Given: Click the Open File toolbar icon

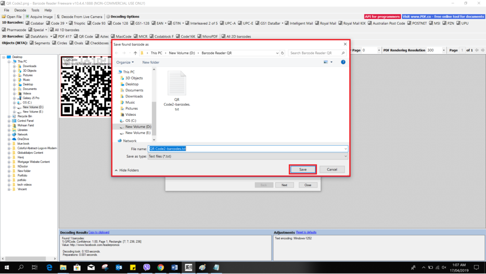Looking at the screenshot, I should point(4,17).
